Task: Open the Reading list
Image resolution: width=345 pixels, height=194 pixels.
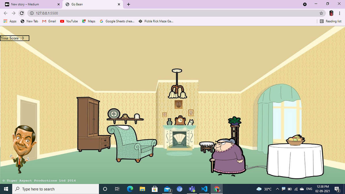Action: pos(331,21)
